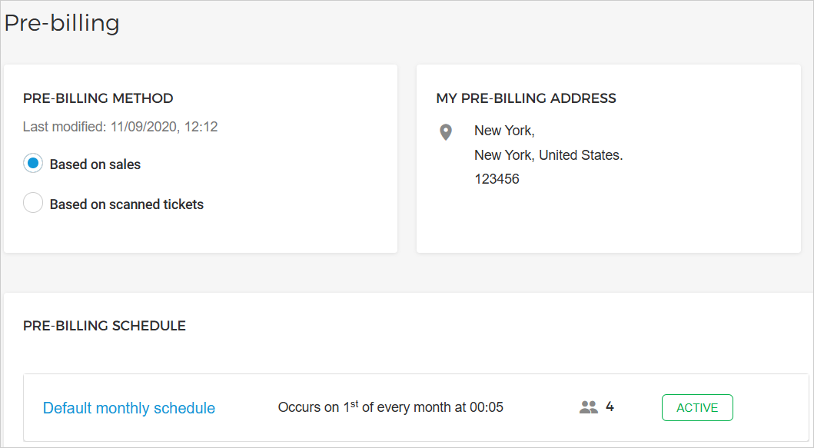Click the ACTIVE status badge
814x448 pixels.
697,408
